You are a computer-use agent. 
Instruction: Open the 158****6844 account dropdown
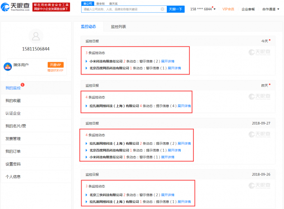click(203, 9)
